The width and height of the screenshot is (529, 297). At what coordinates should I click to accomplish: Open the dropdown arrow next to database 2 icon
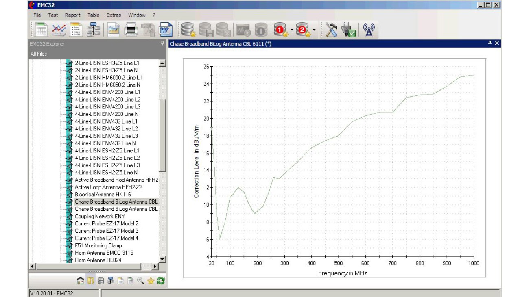pyautogui.click(x=314, y=30)
